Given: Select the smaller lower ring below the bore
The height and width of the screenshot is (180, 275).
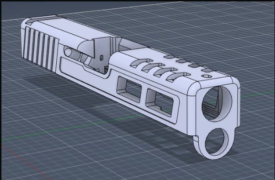Looking at the screenshot, I should [x=217, y=142].
